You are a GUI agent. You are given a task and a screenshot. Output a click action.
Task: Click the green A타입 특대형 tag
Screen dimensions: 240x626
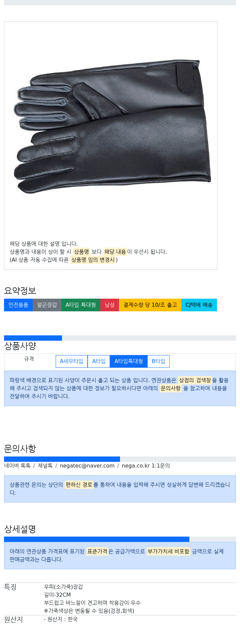pyautogui.click(x=81, y=305)
